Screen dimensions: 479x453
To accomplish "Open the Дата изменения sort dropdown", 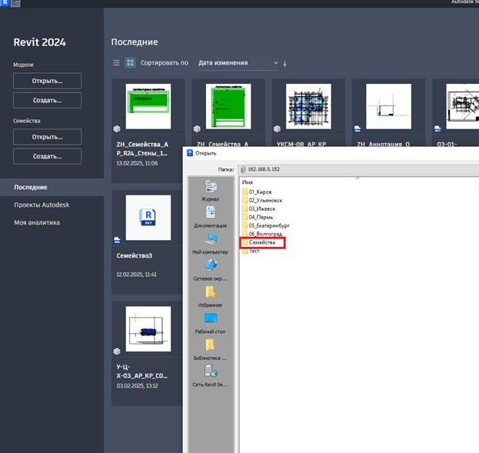I will (x=238, y=63).
